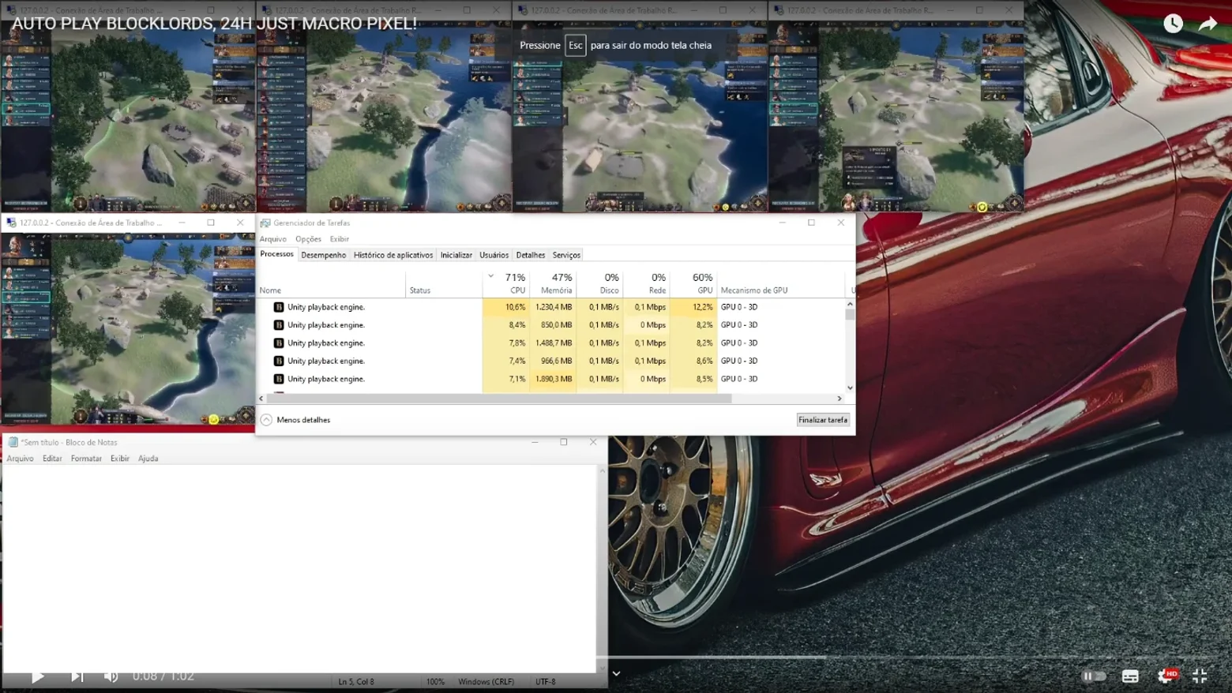Toggle the autoplay switch in the player

click(x=1094, y=676)
